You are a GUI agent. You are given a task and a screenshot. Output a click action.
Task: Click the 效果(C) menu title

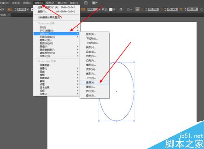pos(39,3)
